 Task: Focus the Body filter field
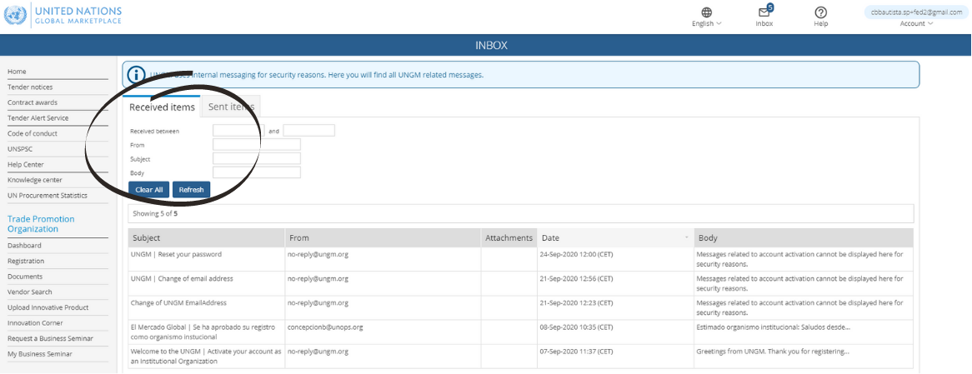[x=257, y=172]
